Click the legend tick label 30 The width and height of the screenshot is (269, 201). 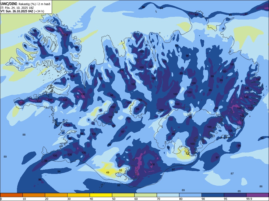(x=69, y=199)
